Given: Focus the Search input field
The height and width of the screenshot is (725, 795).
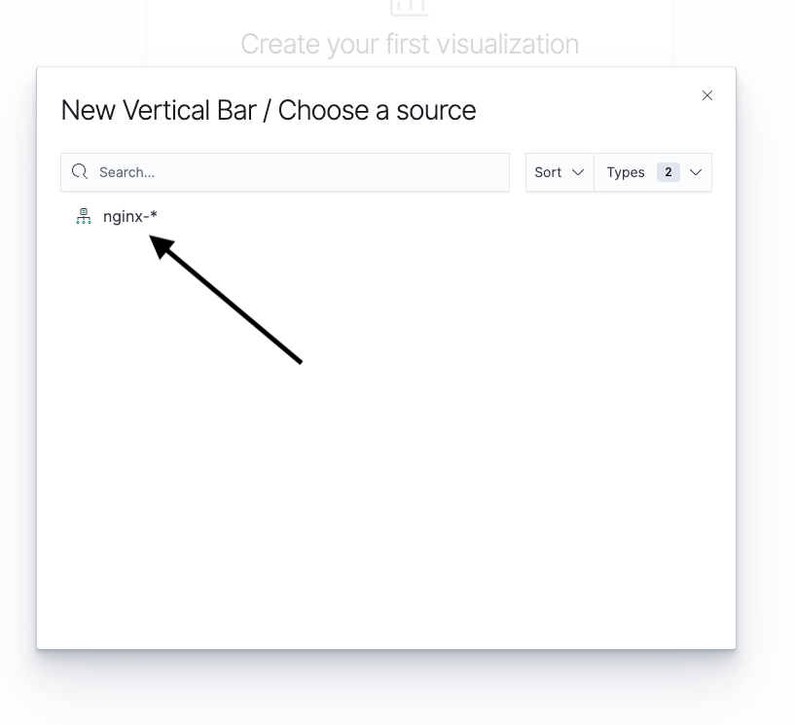Looking at the screenshot, I should click(285, 172).
